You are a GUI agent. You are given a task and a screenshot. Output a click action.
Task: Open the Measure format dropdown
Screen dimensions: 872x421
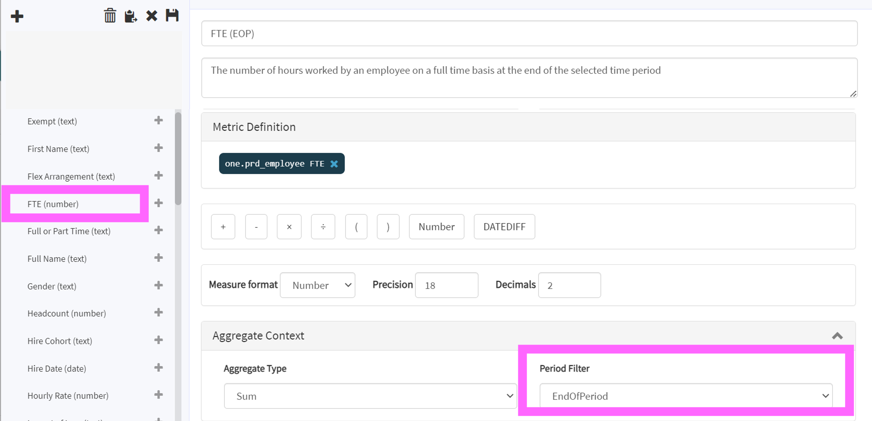pos(317,285)
